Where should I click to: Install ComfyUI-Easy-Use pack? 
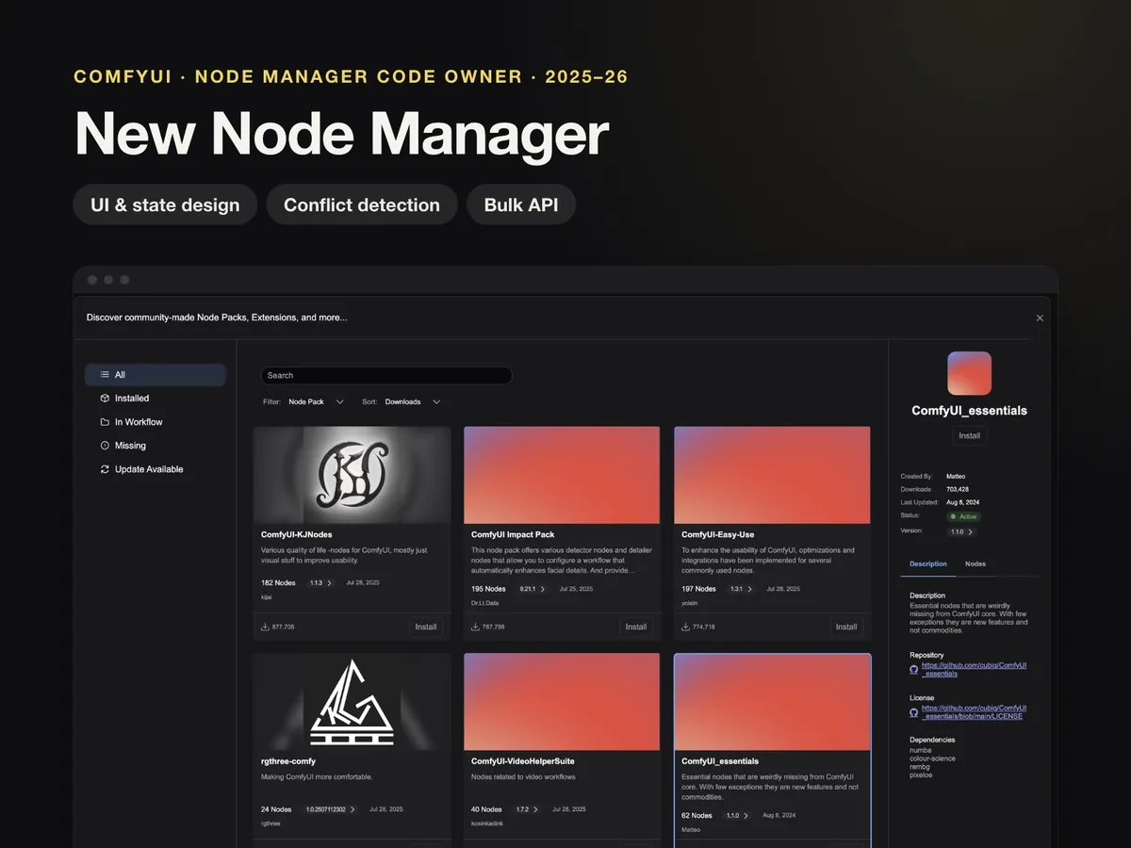(846, 627)
